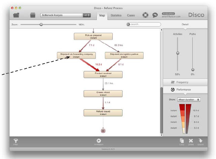This screenshot has width=216, height=159.
Task: Switch to the Statistics tab
Action: tap(116, 15)
